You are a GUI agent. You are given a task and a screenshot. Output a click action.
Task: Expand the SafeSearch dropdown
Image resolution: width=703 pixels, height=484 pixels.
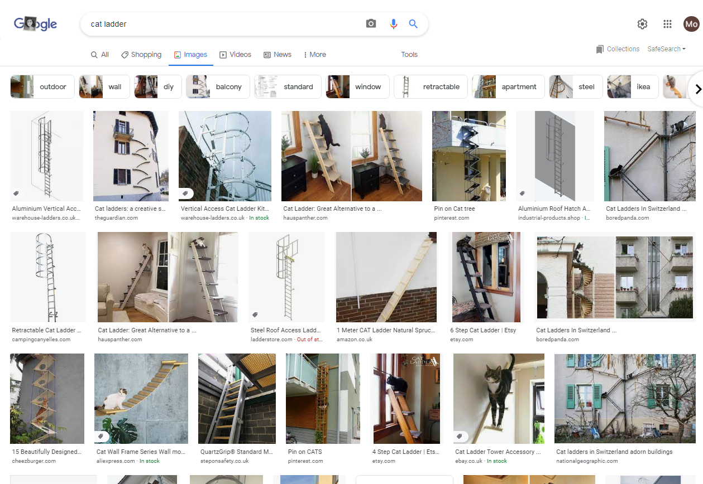(x=666, y=49)
